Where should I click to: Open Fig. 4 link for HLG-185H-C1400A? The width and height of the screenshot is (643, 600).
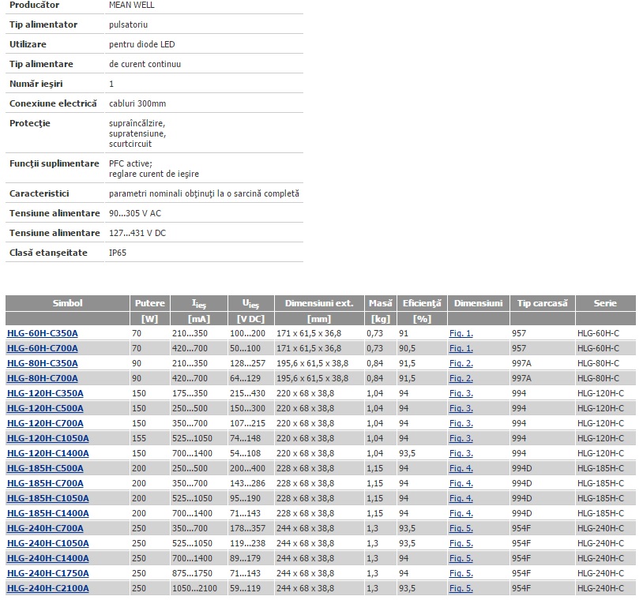461,513
